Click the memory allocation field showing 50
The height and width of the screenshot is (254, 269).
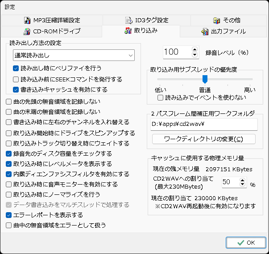tap(231, 182)
